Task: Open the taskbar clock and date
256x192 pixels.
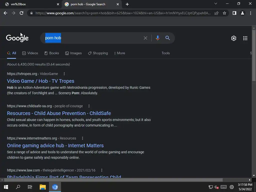Action: pos(245,187)
